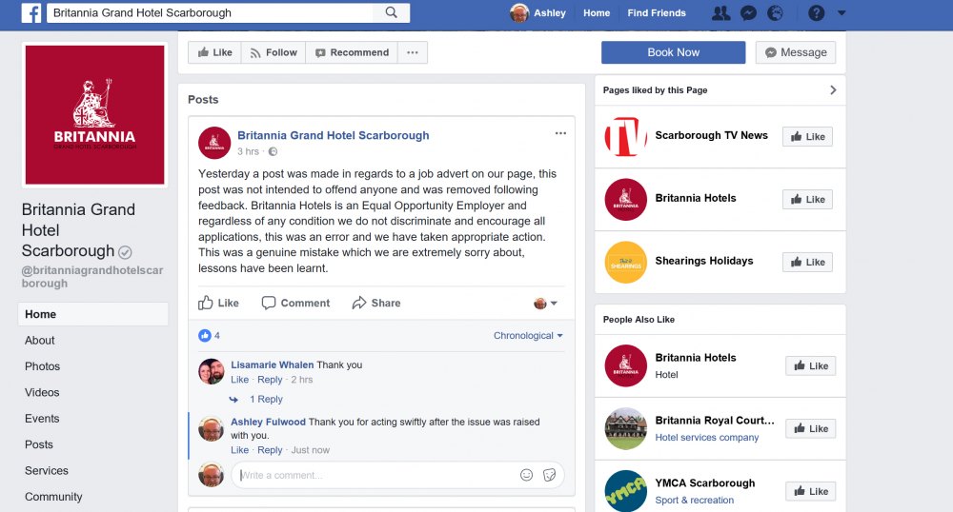
Task: Click the Book Now button
Action: (x=674, y=52)
